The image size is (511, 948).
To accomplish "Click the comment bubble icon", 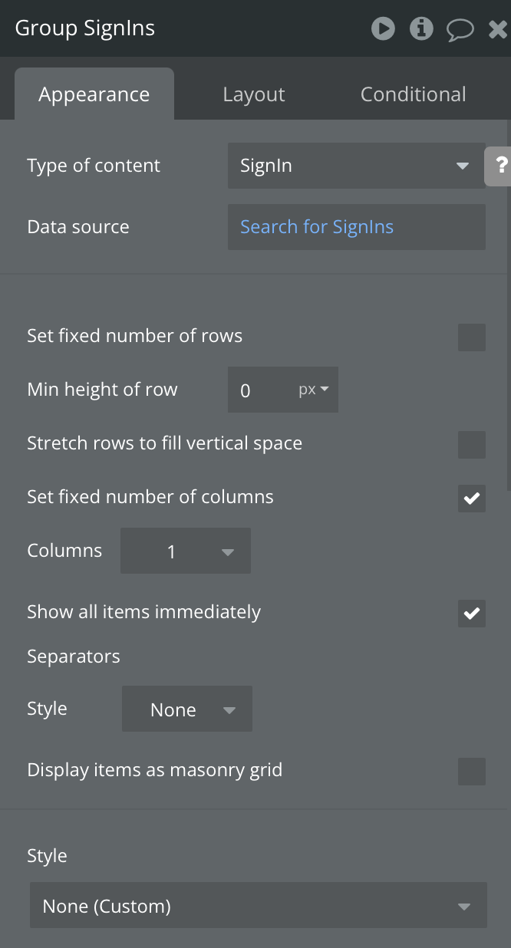I will pos(460,30).
